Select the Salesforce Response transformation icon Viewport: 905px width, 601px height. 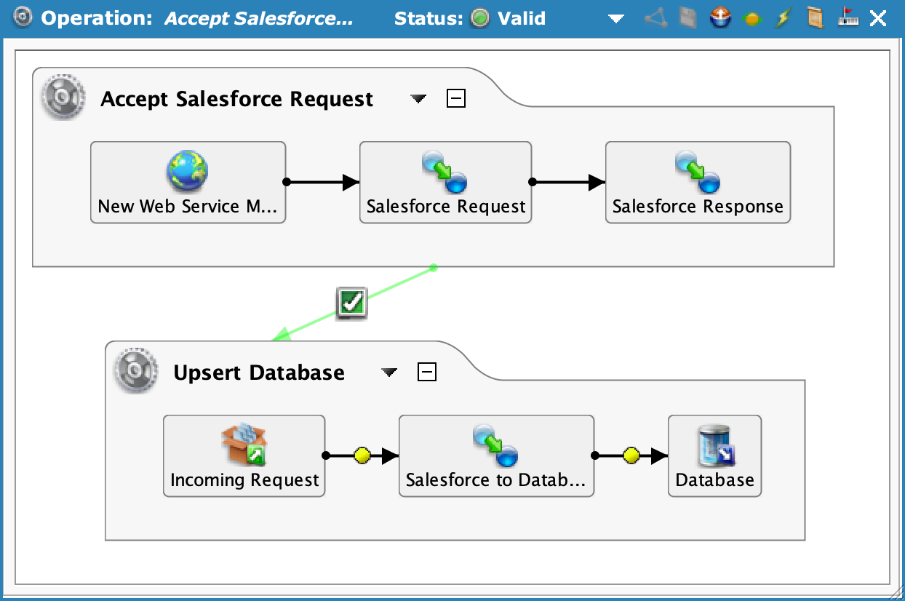pos(697,171)
